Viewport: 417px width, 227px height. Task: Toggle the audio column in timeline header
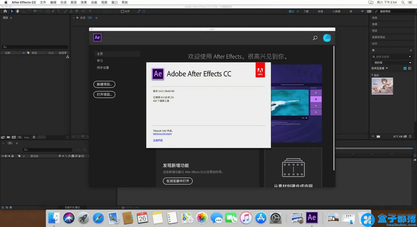coord(6,156)
